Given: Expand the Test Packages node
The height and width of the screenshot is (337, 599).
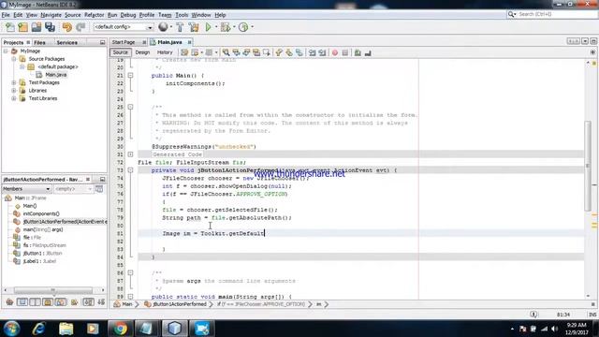Looking at the screenshot, I should (14, 82).
